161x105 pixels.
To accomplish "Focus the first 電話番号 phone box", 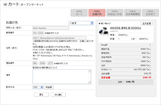I will click(x=35, y=63).
